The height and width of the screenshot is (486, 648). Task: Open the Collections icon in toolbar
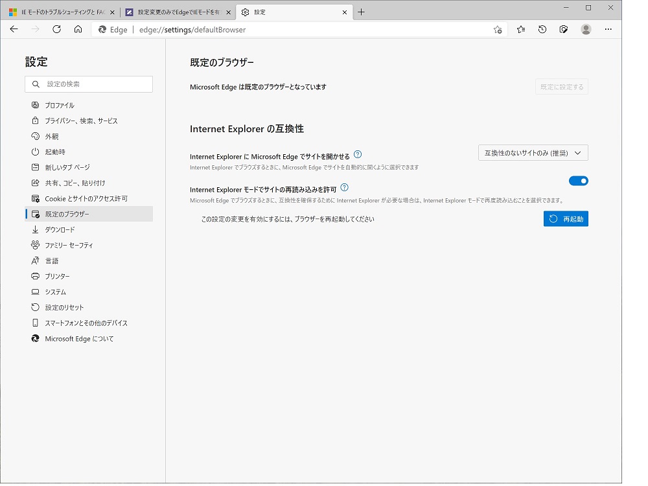[564, 29]
